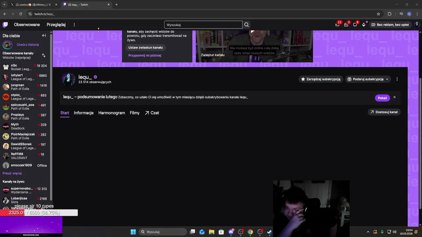The image size is (422, 237).
Task: Click the Dostosuj kanał button
Action: coord(384,112)
